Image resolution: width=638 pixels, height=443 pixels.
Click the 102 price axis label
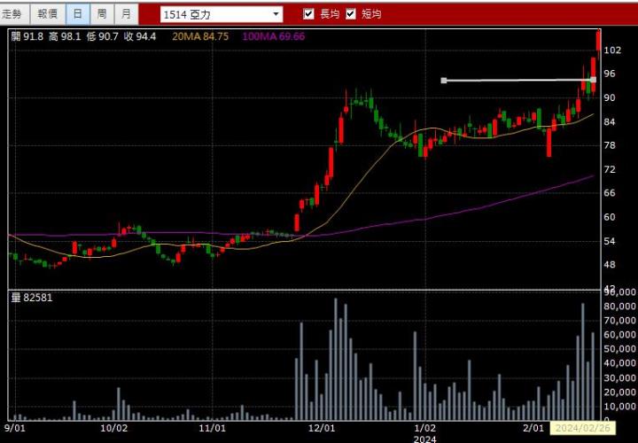point(611,51)
